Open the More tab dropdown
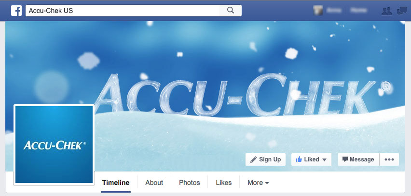Screen dimensions: 411x196 pos(258,183)
